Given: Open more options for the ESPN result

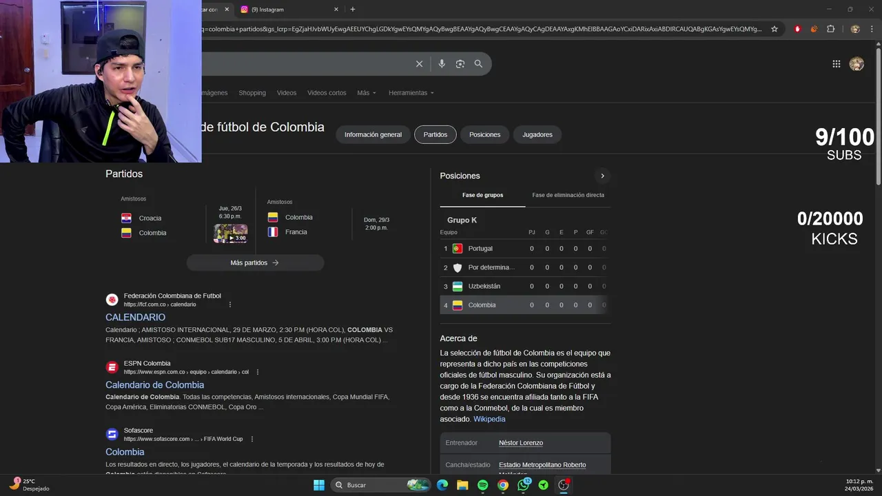Looking at the screenshot, I should pos(258,372).
